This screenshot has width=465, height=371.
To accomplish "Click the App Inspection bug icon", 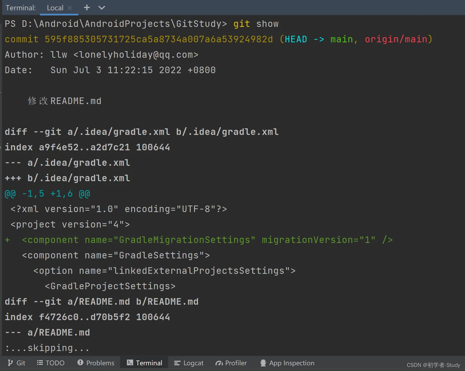I will click(x=263, y=363).
